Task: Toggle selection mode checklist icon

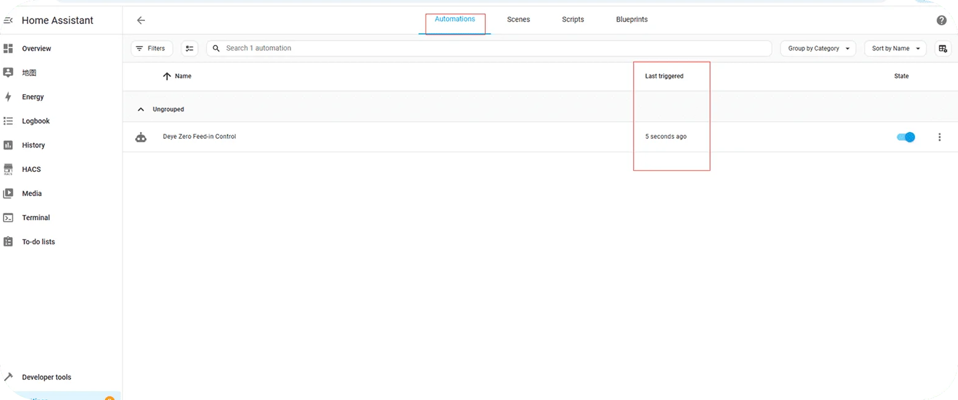Action: tap(190, 49)
